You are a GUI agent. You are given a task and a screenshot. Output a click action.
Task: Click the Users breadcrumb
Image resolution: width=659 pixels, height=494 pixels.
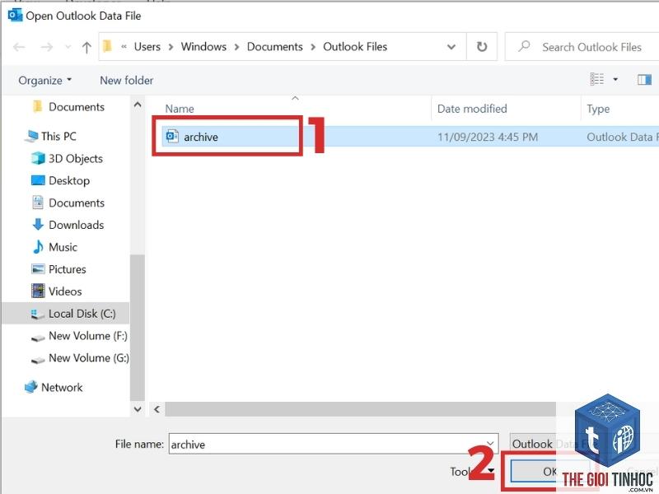147,47
